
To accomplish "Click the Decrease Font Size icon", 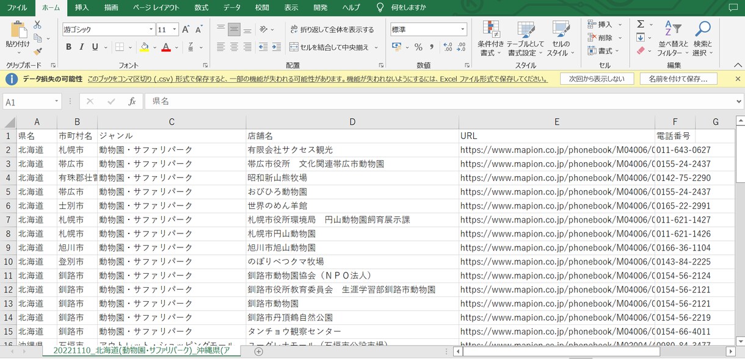I will [x=200, y=29].
